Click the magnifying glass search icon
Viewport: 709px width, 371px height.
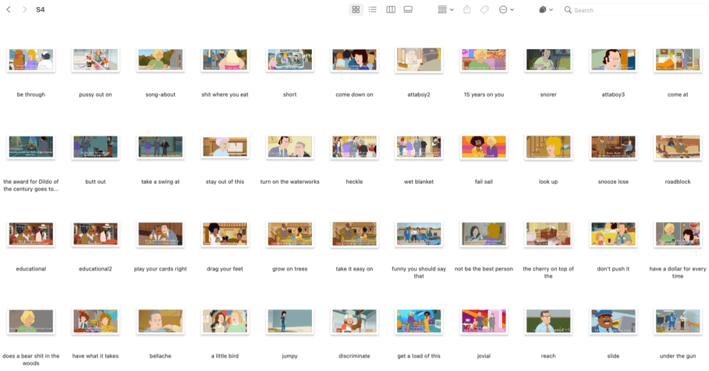568,10
